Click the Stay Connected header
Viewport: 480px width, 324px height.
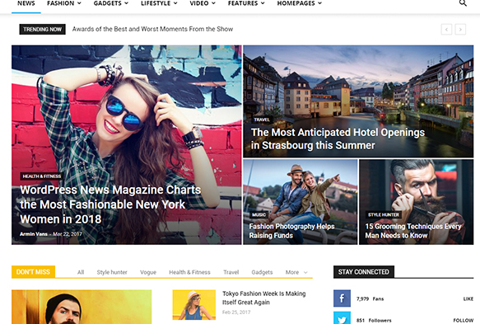click(x=364, y=272)
